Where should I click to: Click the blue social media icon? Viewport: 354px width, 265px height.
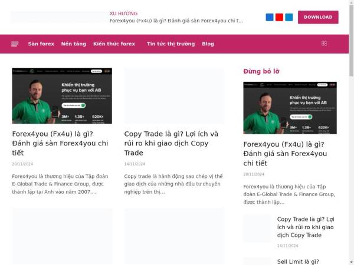click(270, 17)
